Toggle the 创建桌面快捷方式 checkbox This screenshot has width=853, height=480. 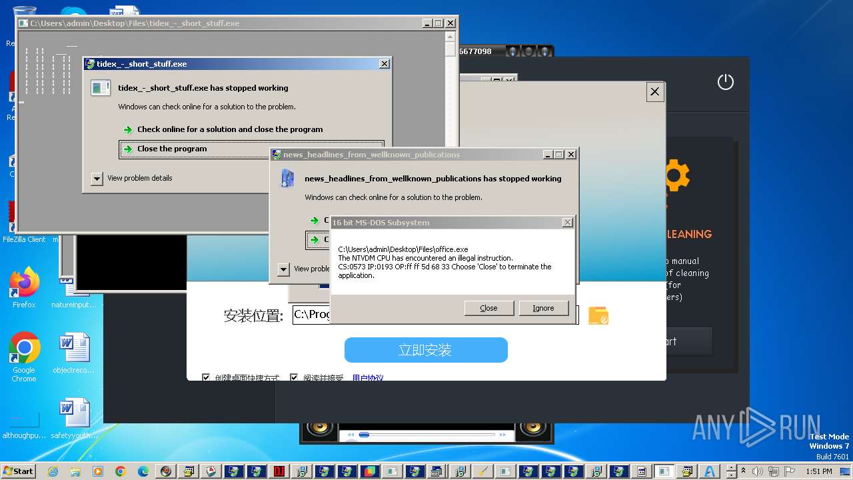pos(206,377)
